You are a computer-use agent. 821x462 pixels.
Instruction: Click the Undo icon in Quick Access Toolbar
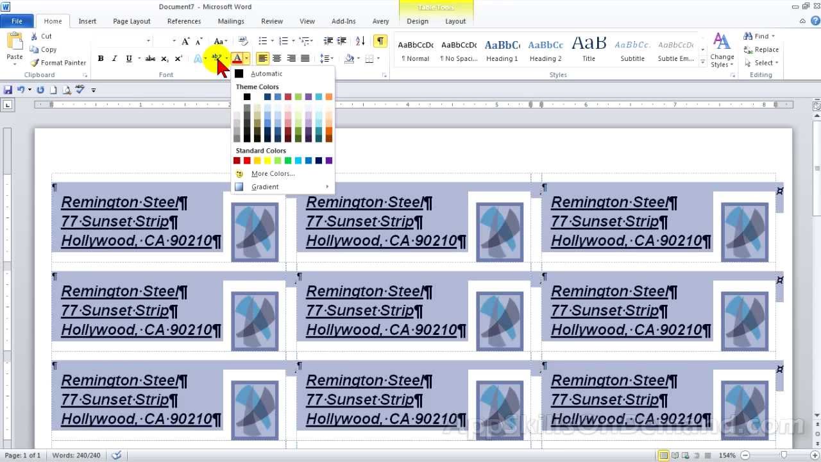(x=21, y=90)
